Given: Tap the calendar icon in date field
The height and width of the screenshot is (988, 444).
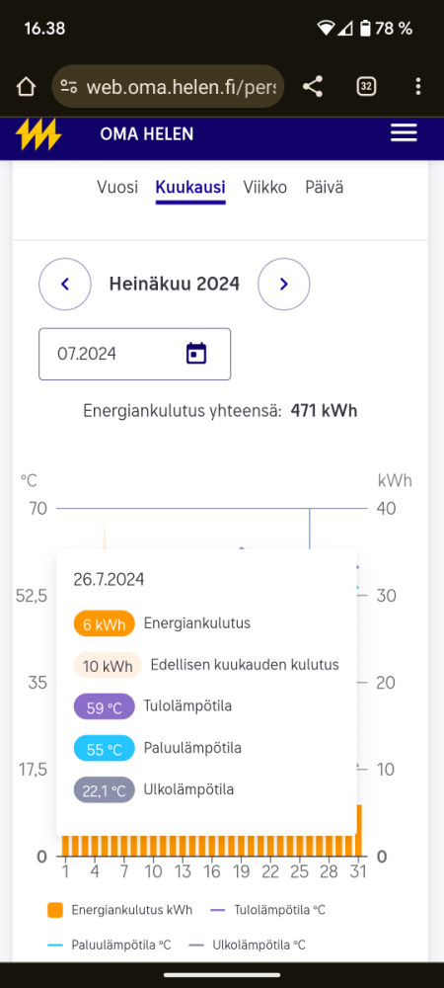Looking at the screenshot, I should tap(196, 354).
